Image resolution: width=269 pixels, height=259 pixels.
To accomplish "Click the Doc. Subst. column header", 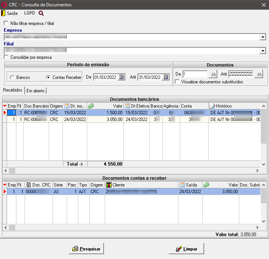I will (250, 185).
